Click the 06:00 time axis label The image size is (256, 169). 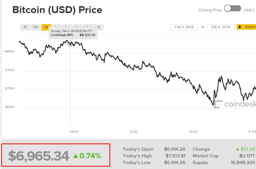point(74,131)
